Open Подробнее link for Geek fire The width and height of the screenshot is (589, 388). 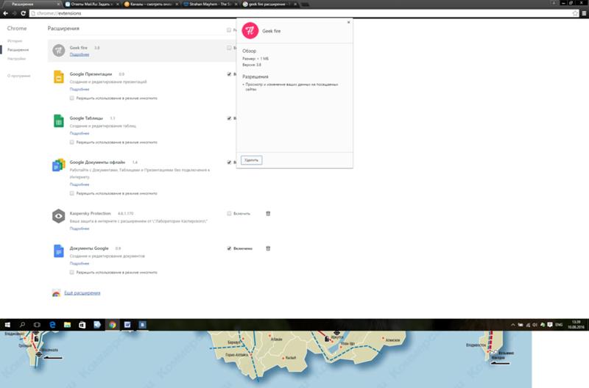[80, 54]
